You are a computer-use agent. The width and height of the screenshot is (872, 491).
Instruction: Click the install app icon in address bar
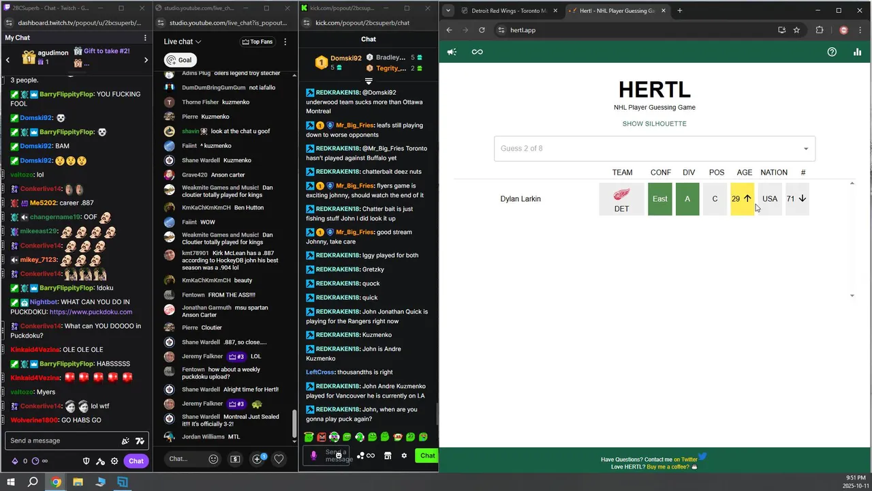(781, 30)
